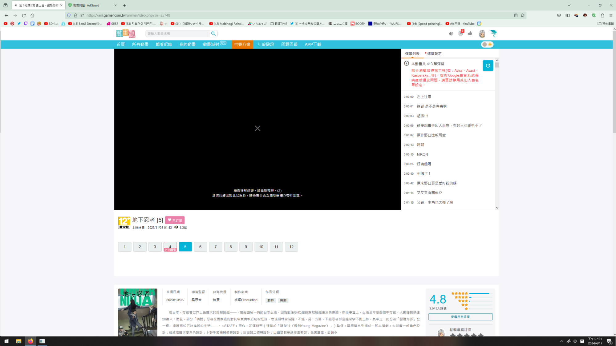Open the Windows Start menu
Screen dimensions: 616x346
pos(6,341)
